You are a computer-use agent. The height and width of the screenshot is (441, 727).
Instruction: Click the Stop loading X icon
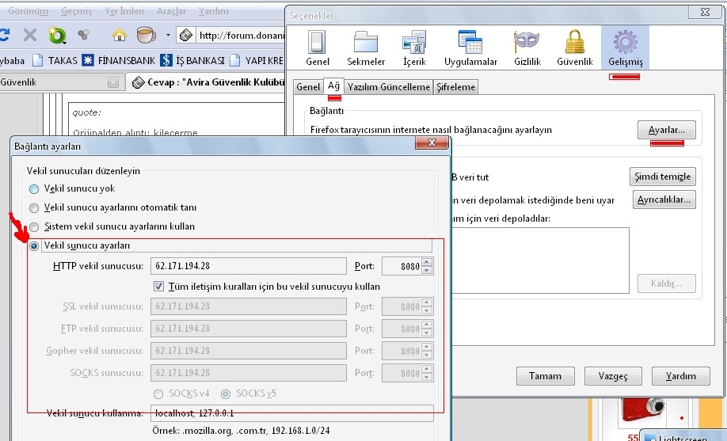click(x=30, y=35)
